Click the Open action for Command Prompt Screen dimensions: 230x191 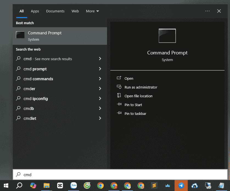129,78
